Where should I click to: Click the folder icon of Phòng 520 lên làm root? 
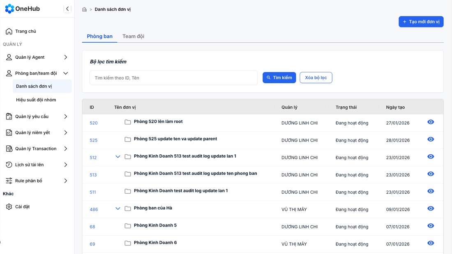[x=128, y=122]
